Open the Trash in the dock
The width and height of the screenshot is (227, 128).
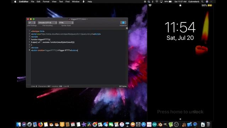tap(208, 124)
